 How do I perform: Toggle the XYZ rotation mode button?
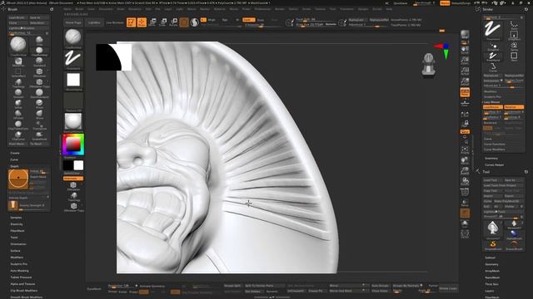(465, 131)
